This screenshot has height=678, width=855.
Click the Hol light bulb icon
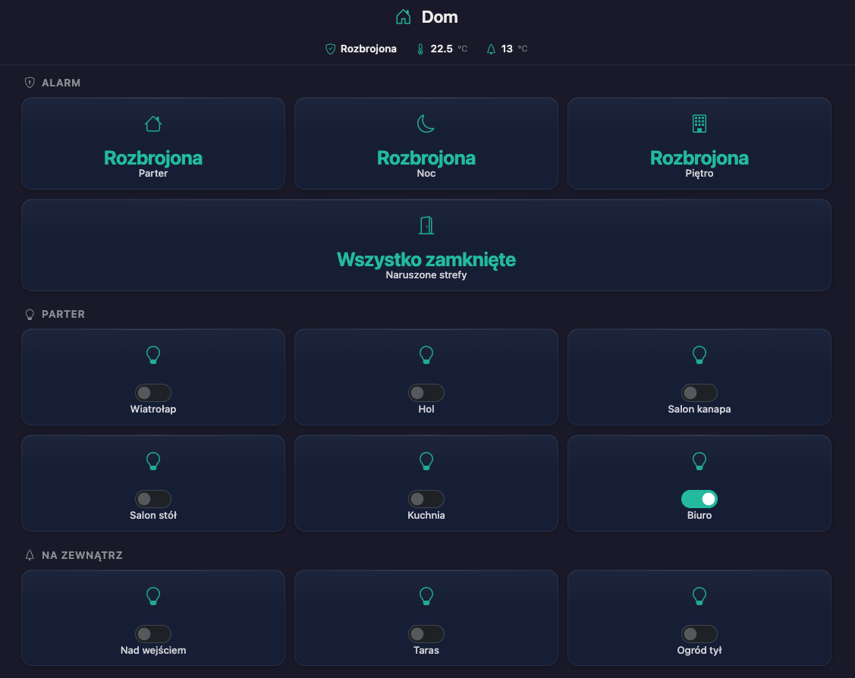[x=426, y=355]
